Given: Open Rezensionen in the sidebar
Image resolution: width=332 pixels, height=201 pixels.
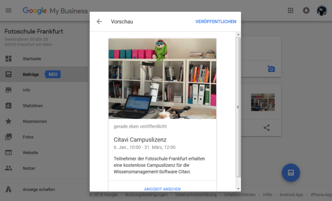Looking at the screenshot, I should [35, 121].
